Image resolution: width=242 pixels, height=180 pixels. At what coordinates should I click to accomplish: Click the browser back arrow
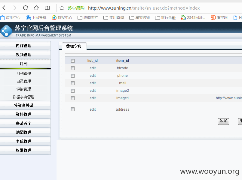coord(4,8)
